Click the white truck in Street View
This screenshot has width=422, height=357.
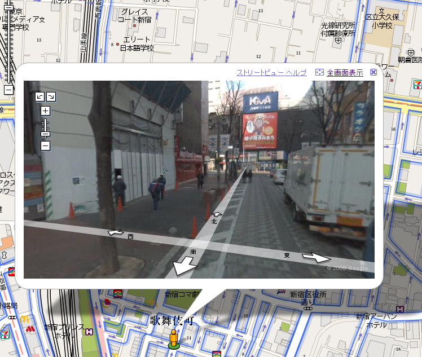tap(329, 191)
